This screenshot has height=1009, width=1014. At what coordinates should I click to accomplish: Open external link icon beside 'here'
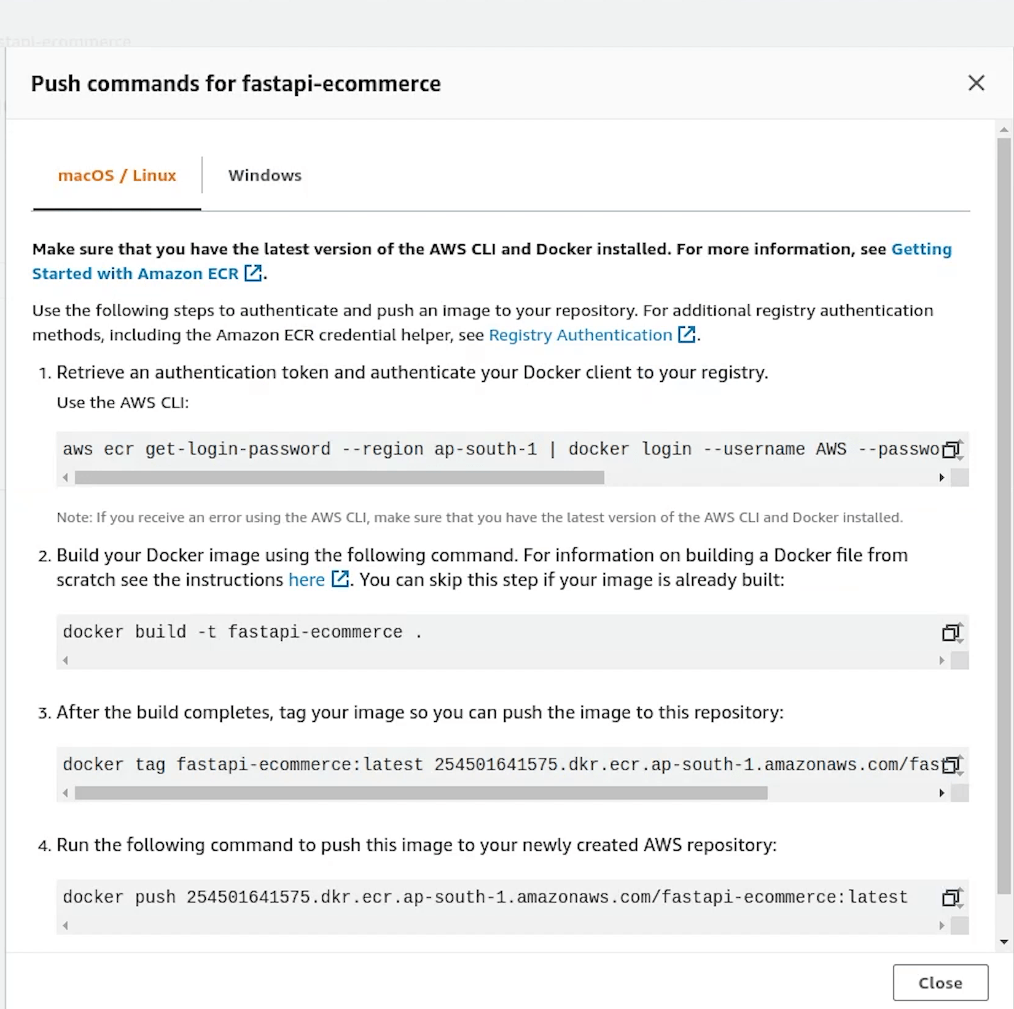point(340,579)
